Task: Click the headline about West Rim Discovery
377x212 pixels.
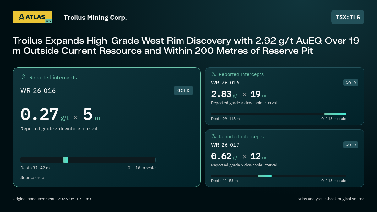Action: click(x=186, y=46)
